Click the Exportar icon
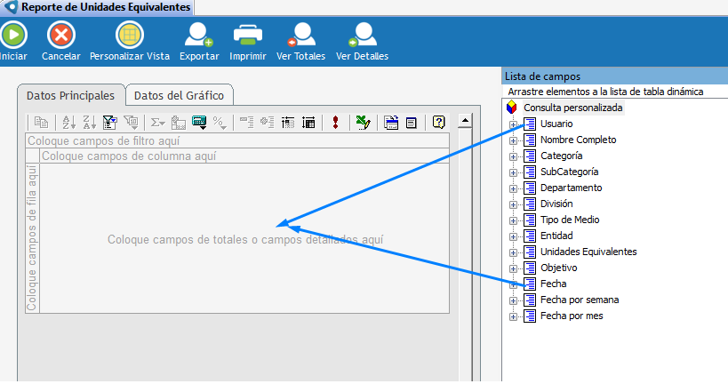The width and height of the screenshot is (728, 384). (x=198, y=36)
